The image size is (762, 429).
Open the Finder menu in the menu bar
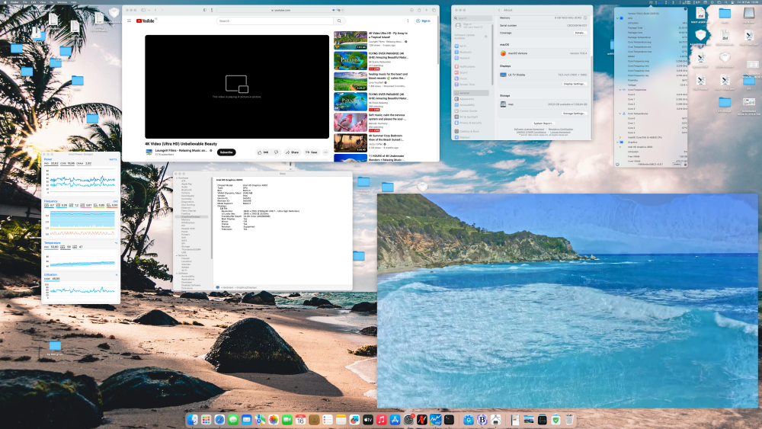(14, 2)
